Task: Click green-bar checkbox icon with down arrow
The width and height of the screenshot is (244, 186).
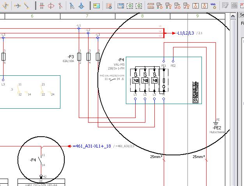Action: click(168, 6)
